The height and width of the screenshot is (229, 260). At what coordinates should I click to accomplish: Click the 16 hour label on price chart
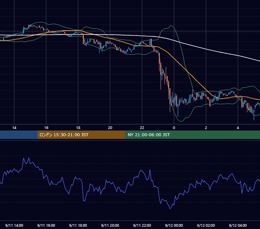click(46, 128)
